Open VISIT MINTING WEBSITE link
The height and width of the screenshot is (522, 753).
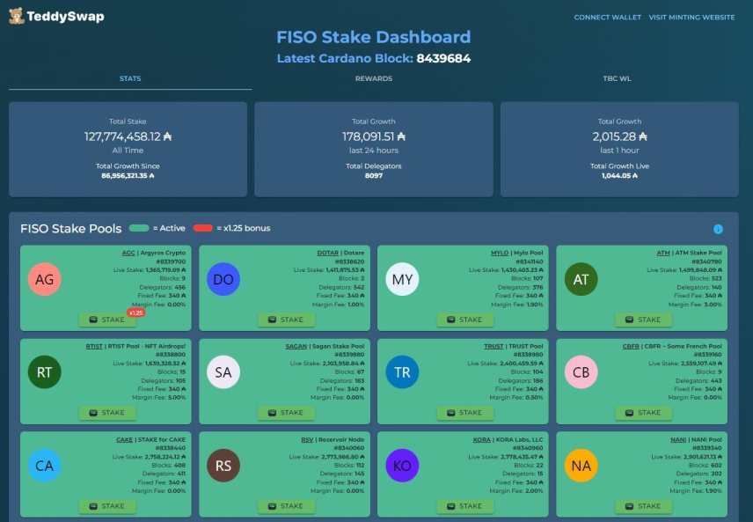point(691,18)
